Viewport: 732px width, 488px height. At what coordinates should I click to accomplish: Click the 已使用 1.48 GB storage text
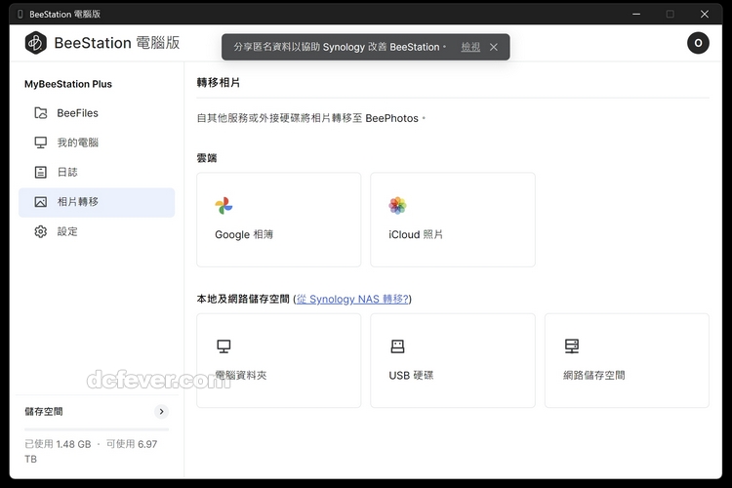pyautogui.click(x=58, y=444)
